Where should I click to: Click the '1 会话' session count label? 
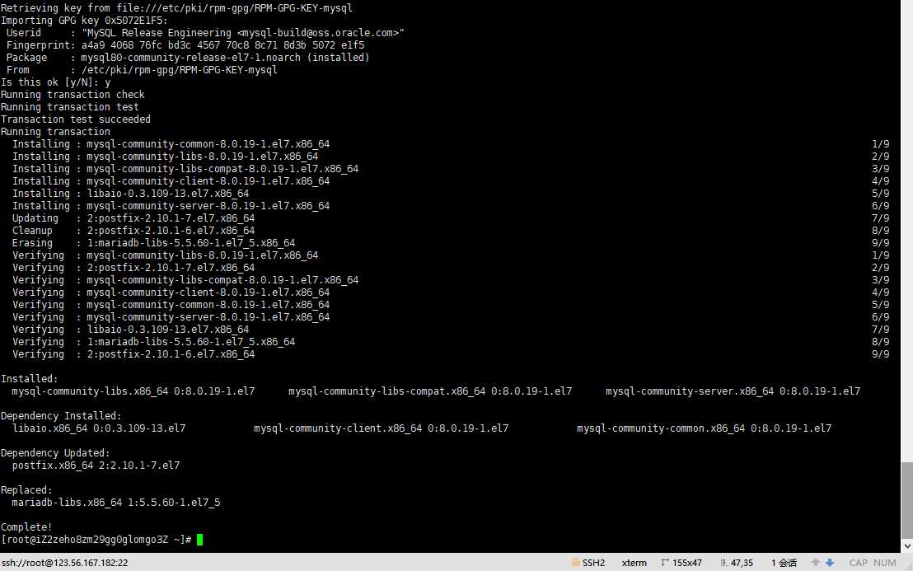click(784, 563)
